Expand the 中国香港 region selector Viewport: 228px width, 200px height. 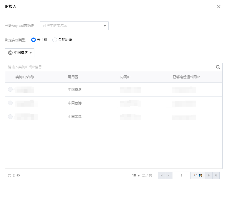point(20,53)
